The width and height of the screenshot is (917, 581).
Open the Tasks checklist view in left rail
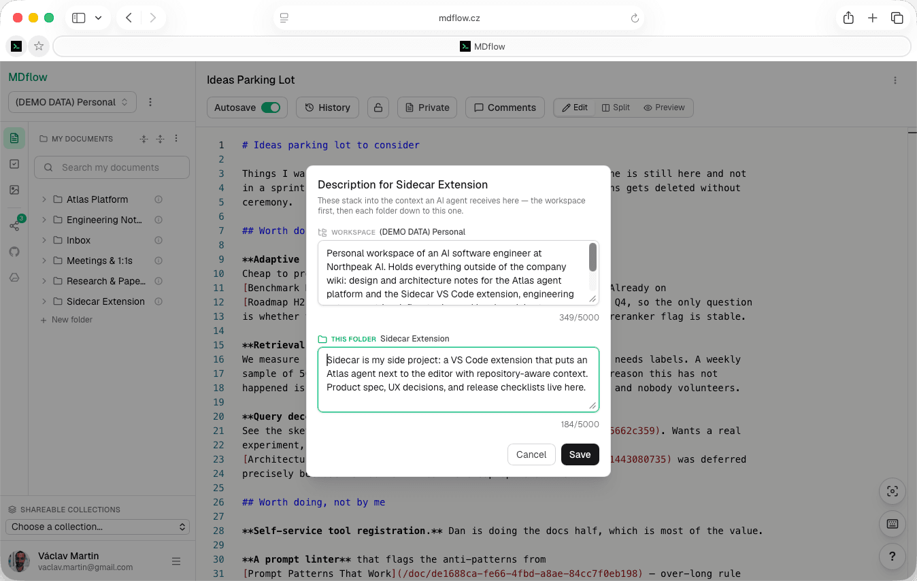pos(14,164)
